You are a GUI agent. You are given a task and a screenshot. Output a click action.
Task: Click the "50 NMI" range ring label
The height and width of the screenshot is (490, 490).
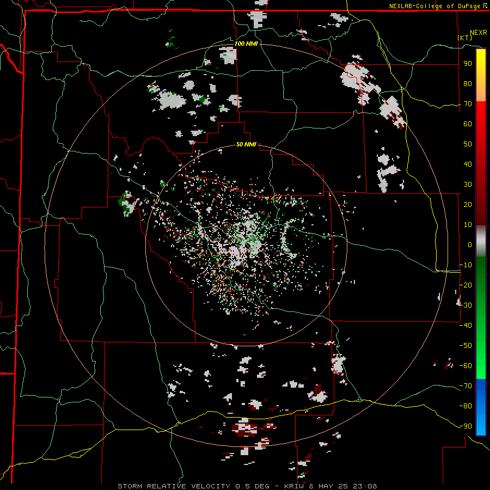[246, 144]
